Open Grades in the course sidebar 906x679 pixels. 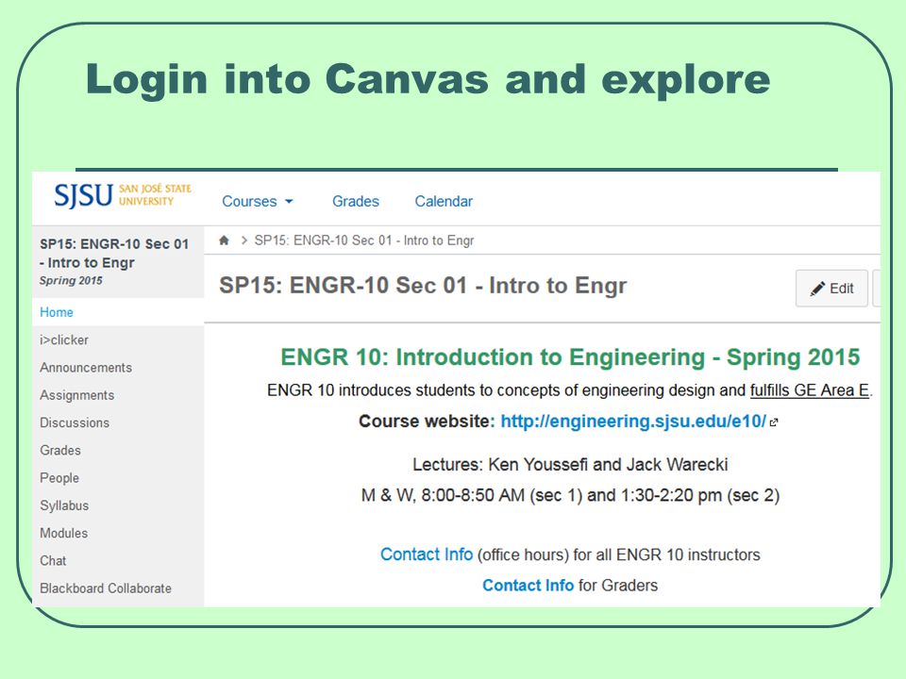tap(60, 451)
